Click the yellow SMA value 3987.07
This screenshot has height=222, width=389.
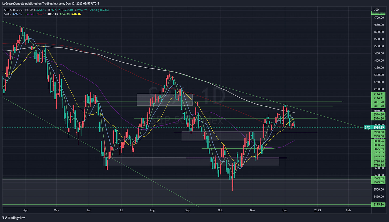pos(77,14)
